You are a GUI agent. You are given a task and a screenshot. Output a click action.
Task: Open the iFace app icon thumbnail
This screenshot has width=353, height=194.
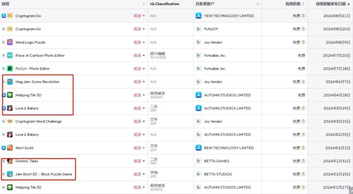pos(10,55)
